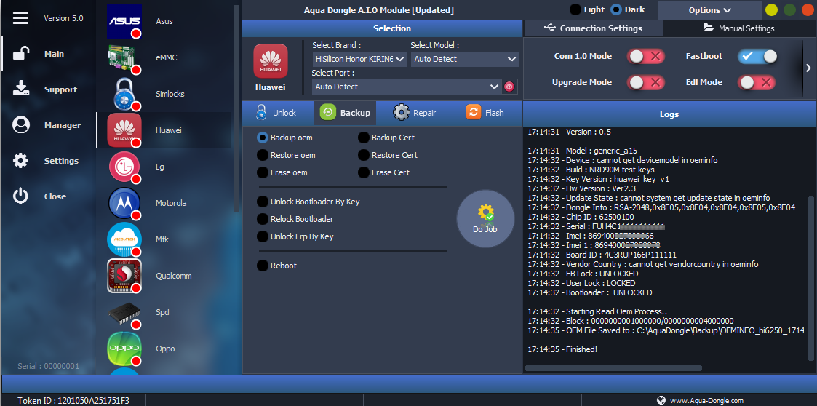Click the Main padlock icon
This screenshot has height=406, width=817.
21,54
